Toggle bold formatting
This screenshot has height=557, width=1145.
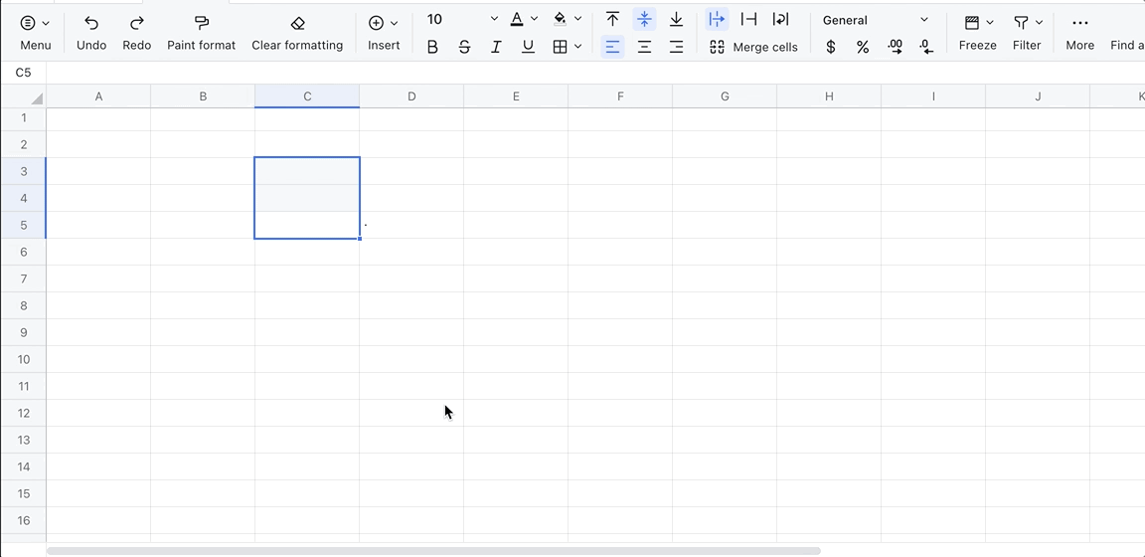click(x=432, y=47)
